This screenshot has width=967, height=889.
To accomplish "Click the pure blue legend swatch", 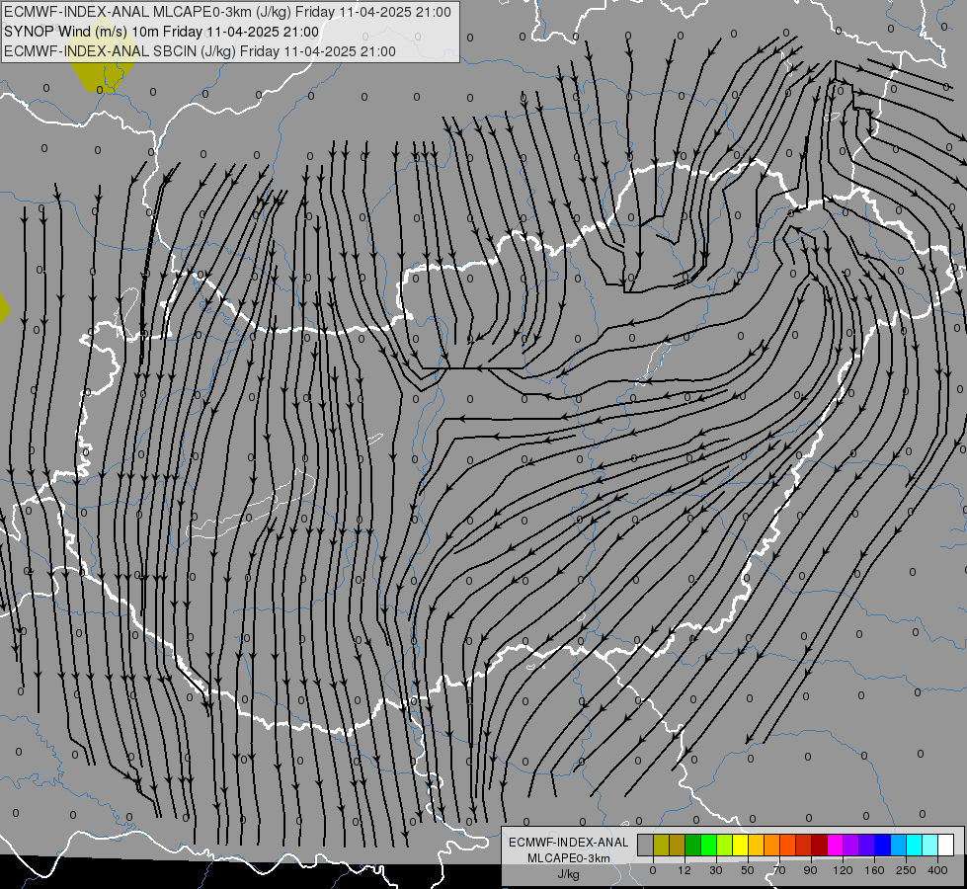I will [882, 846].
